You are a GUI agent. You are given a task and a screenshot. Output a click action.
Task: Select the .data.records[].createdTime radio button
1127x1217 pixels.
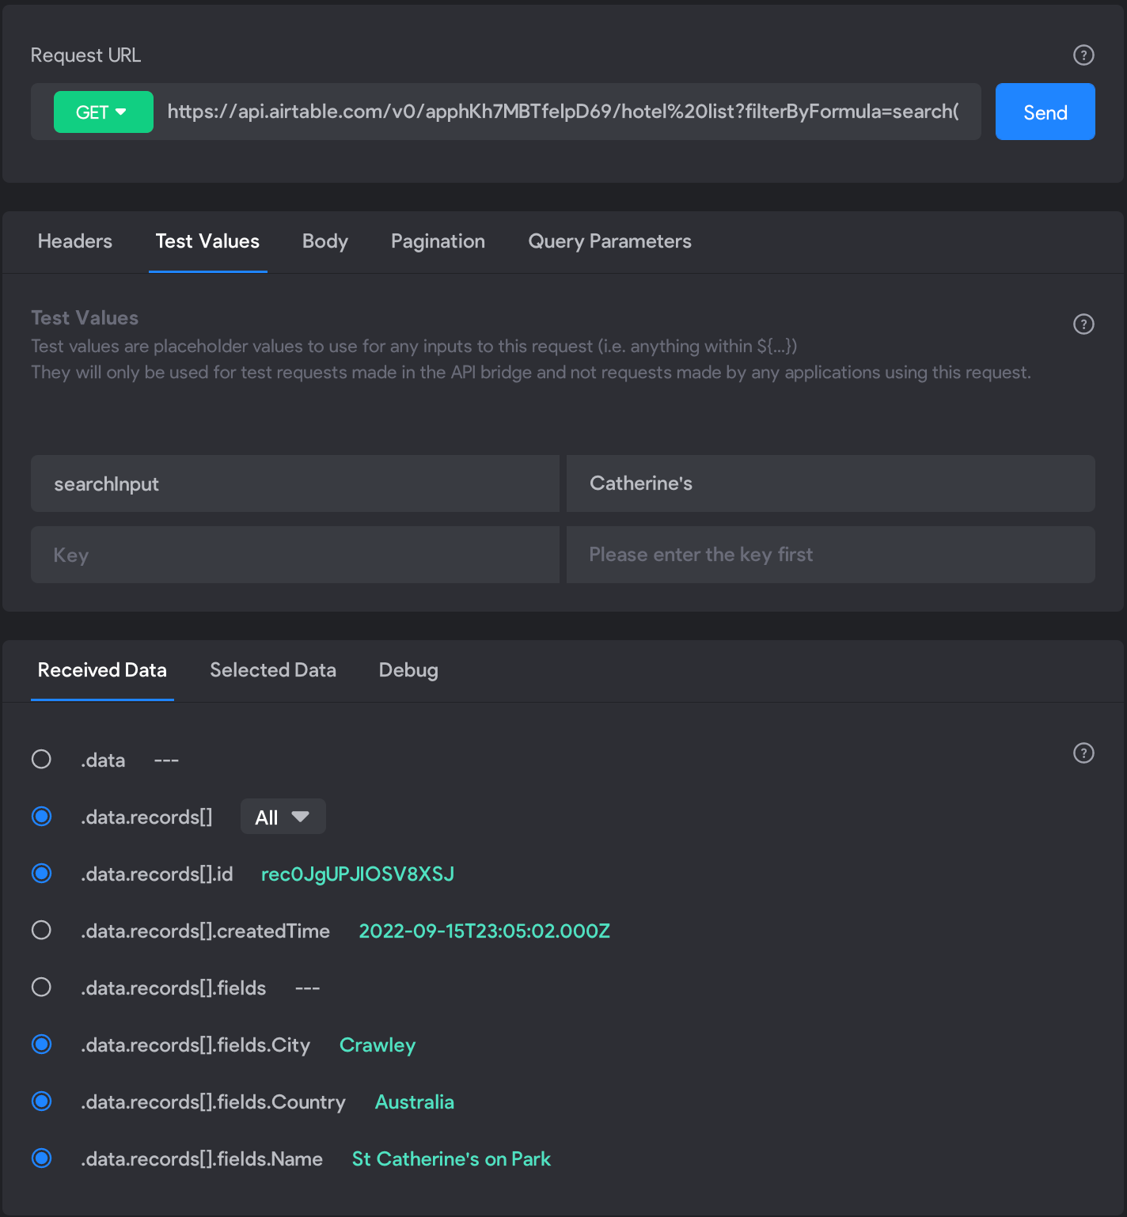(x=41, y=931)
